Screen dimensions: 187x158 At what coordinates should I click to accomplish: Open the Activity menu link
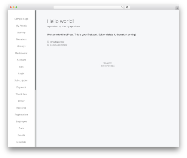point(21,32)
